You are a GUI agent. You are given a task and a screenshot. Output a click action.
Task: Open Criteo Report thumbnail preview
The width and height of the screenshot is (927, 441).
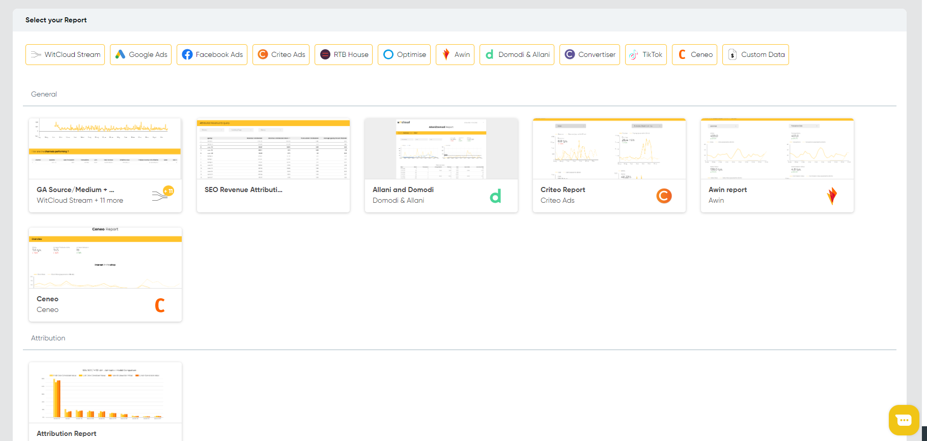click(609, 149)
